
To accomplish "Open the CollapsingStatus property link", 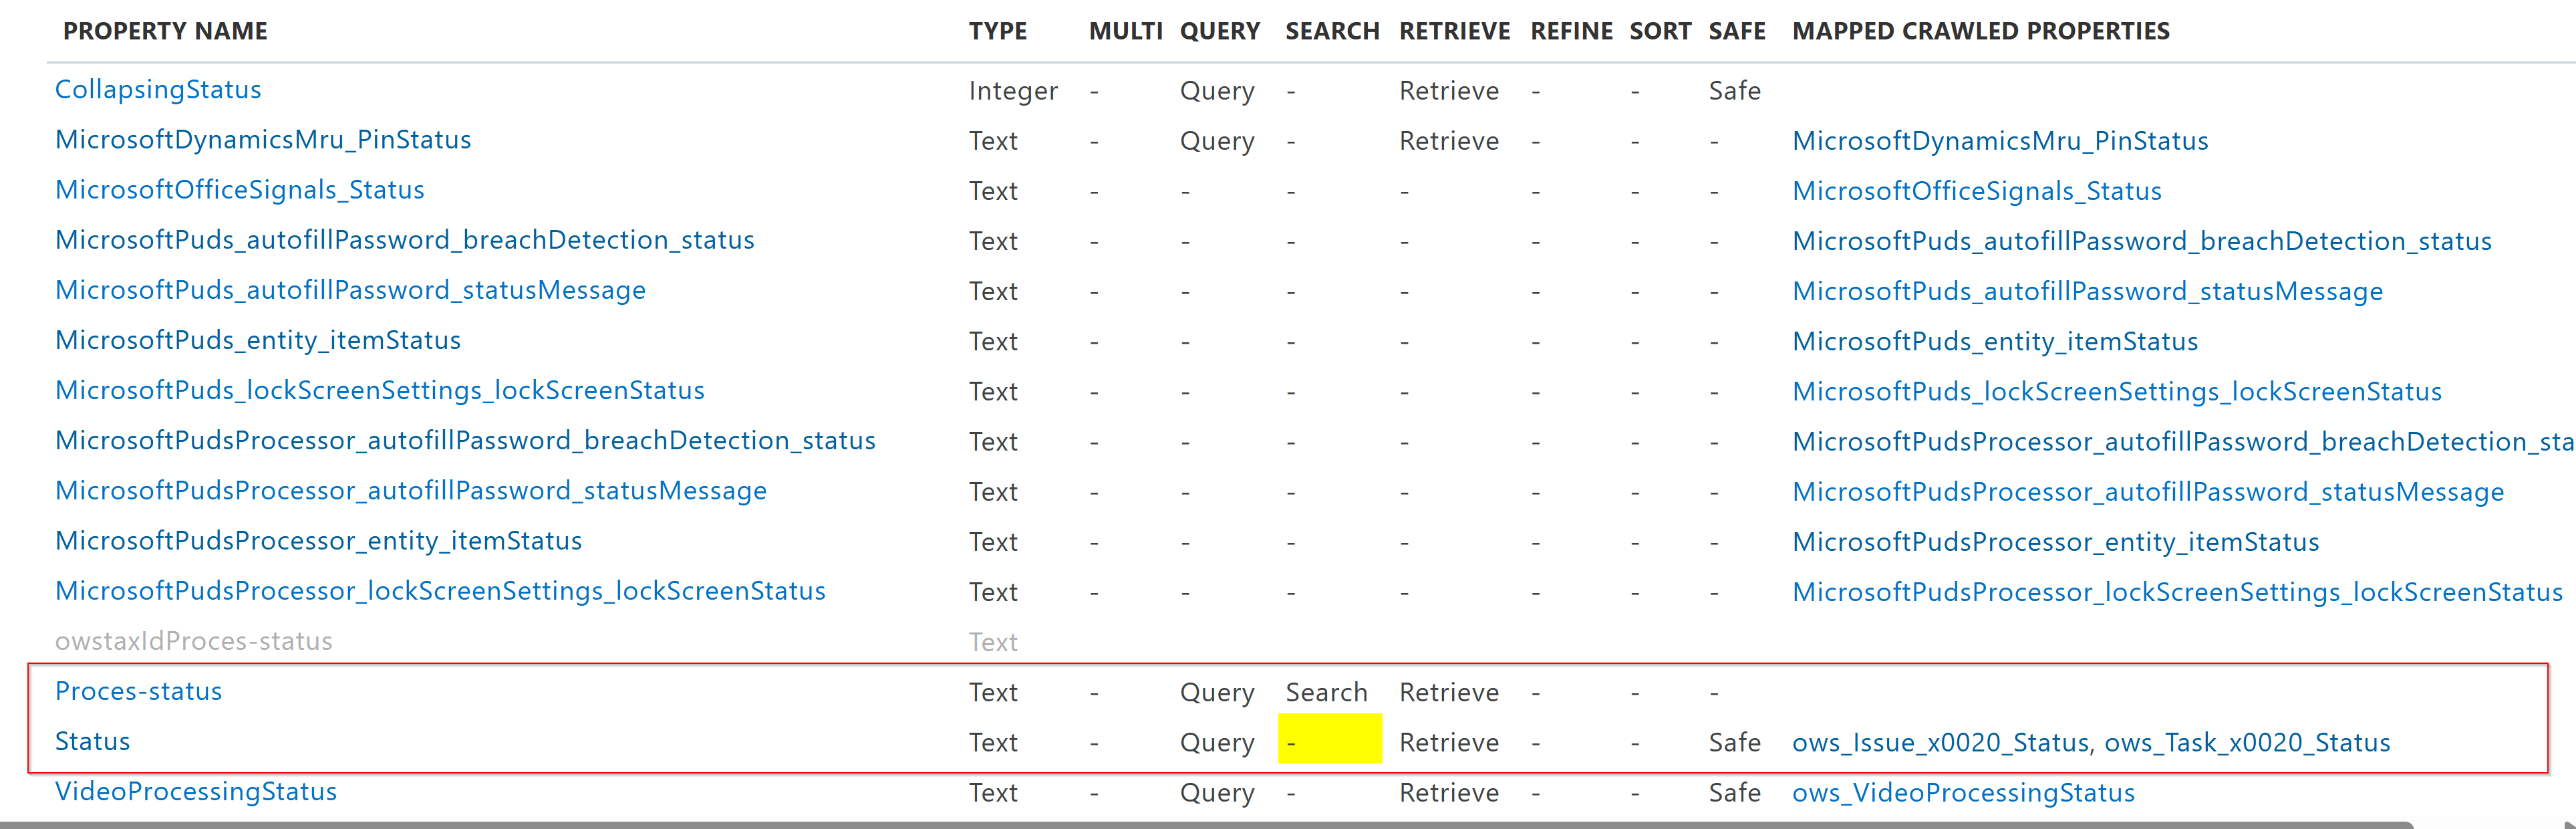I will pyautogui.click(x=158, y=90).
